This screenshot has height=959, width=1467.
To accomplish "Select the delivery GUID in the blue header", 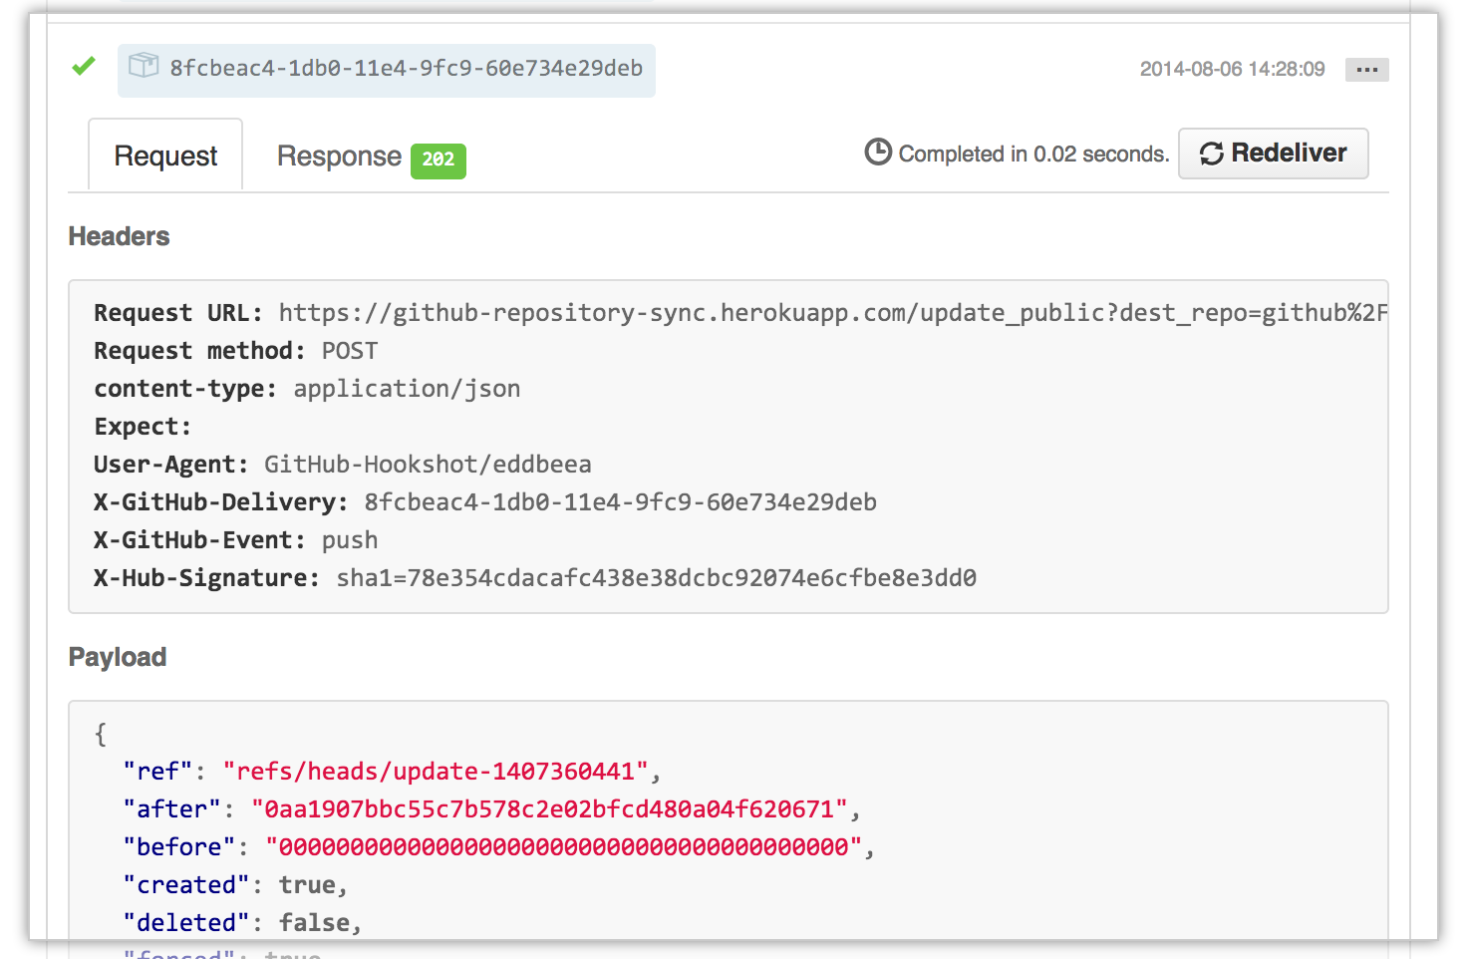I will 406,69.
